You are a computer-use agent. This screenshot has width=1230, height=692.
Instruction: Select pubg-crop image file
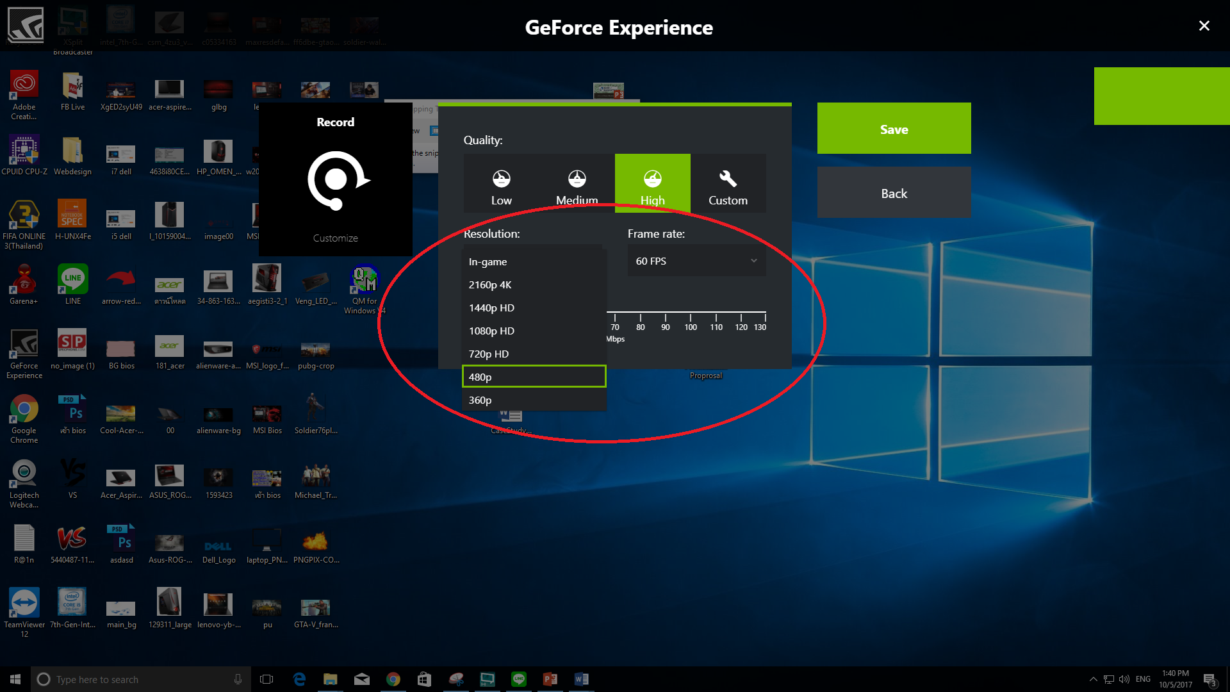click(316, 354)
